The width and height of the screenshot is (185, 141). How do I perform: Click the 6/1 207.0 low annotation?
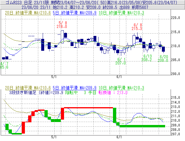point(120,61)
